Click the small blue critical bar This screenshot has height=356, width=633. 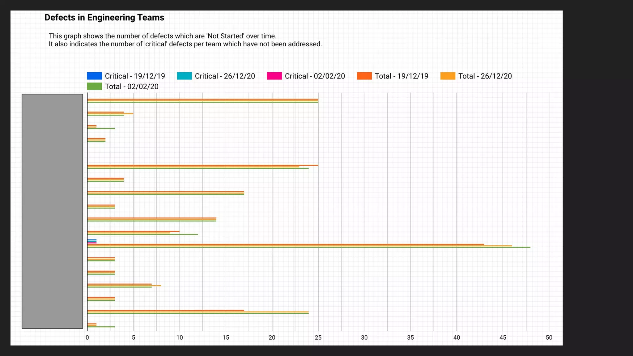click(x=92, y=240)
